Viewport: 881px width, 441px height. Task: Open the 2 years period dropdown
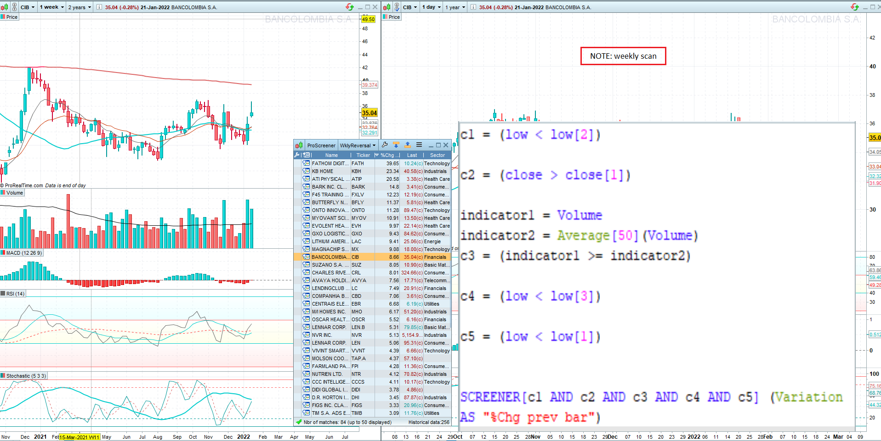point(80,7)
